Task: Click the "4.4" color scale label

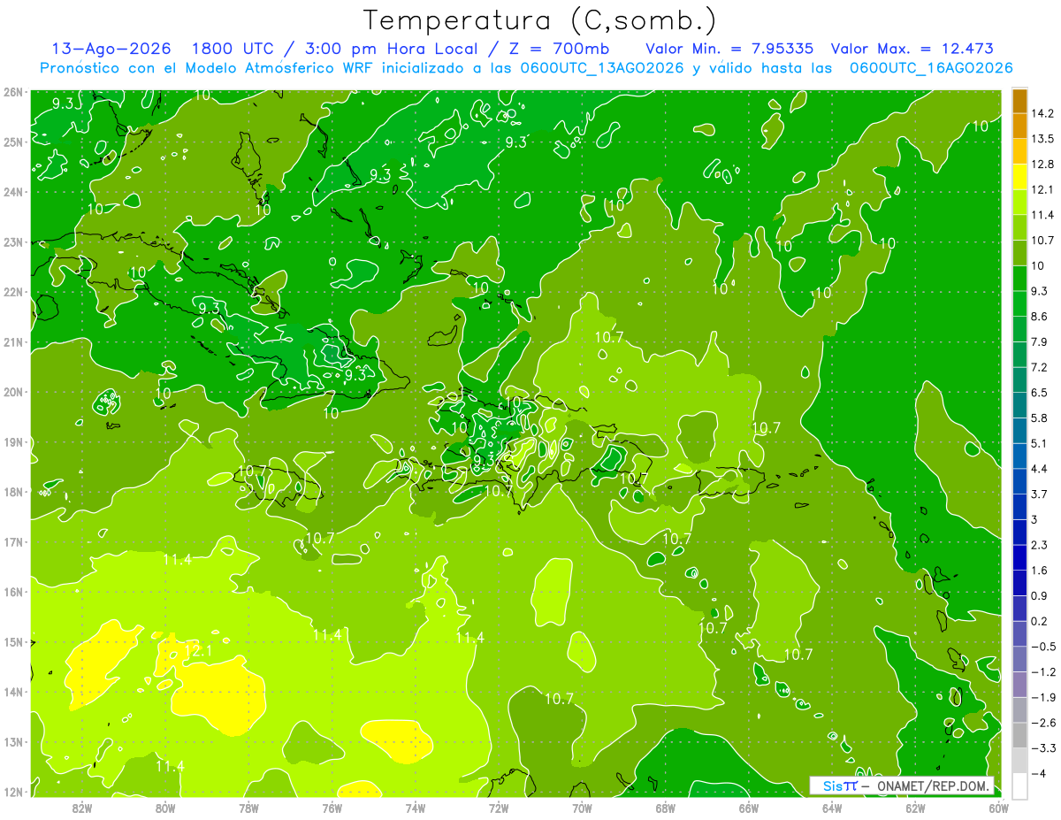Action: tap(1040, 469)
